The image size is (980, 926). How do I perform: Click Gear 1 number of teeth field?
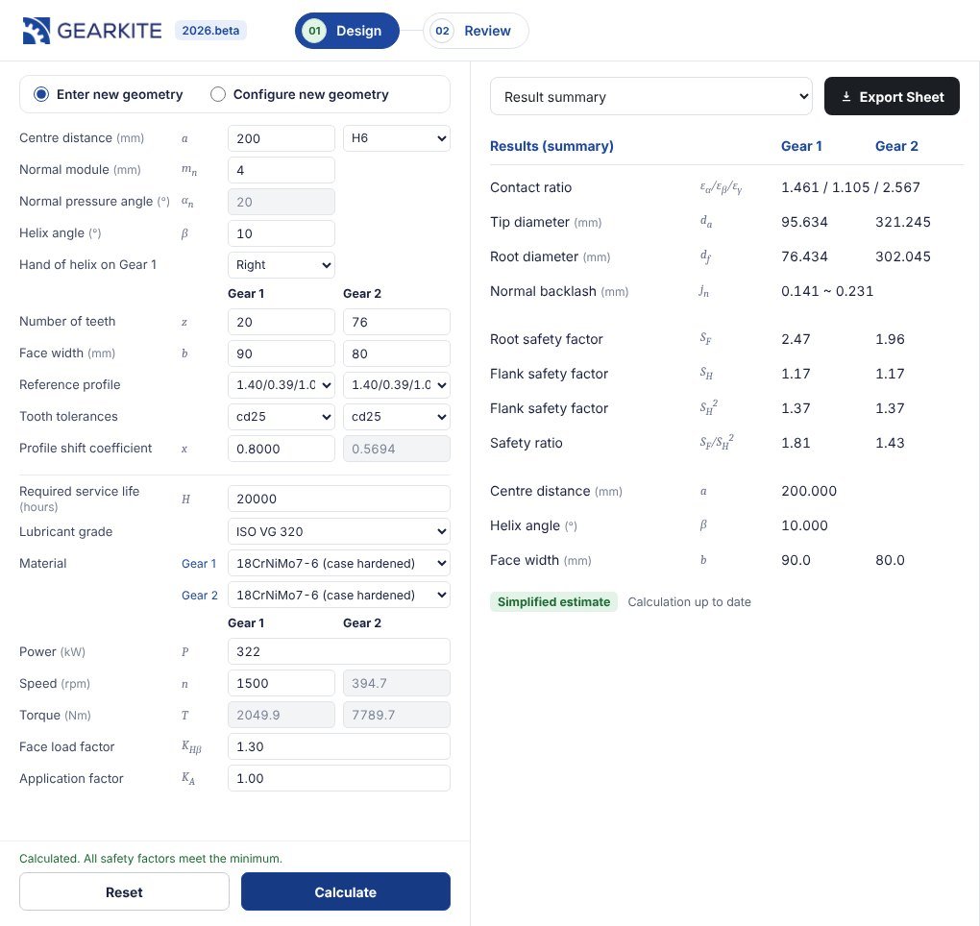(282, 322)
